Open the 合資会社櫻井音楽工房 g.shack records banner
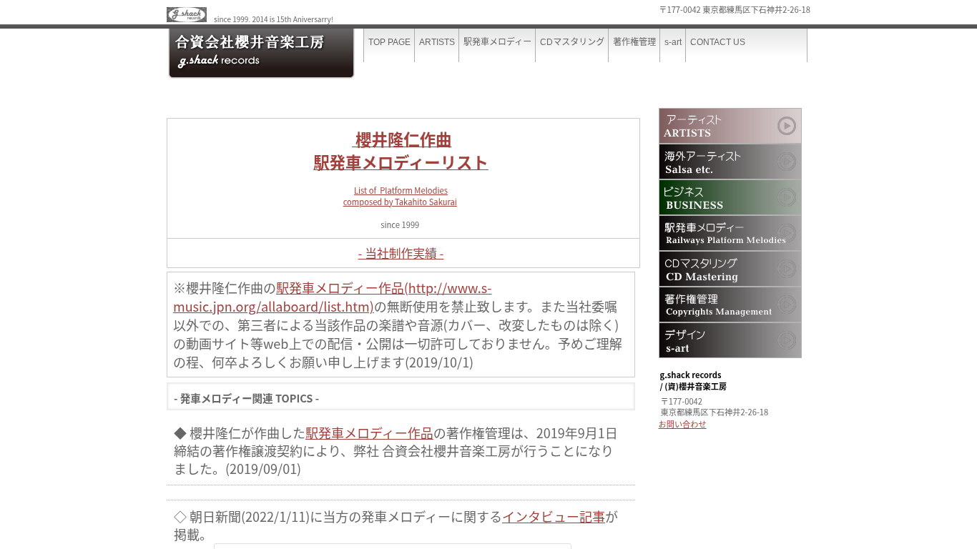This screenshot has height=549, width=977. (x=261, y=53)
